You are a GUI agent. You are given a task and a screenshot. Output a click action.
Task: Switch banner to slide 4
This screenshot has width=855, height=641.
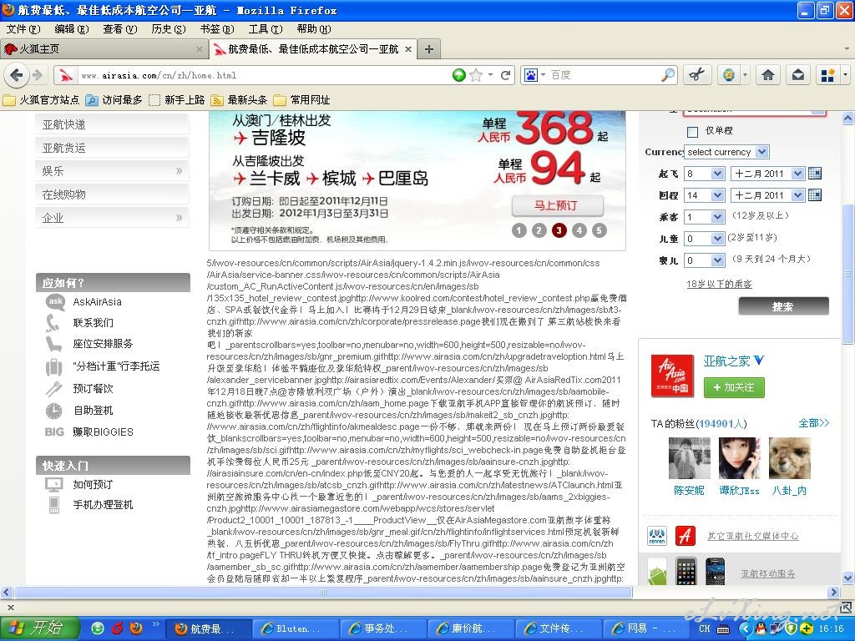point(579,230)
